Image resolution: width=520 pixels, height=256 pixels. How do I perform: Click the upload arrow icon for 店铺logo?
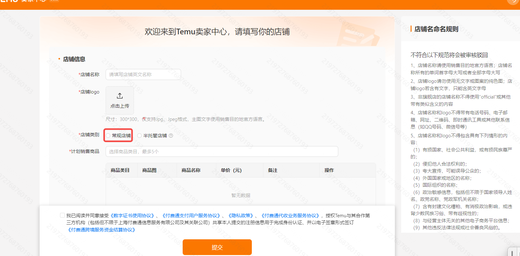click(120, 96)
